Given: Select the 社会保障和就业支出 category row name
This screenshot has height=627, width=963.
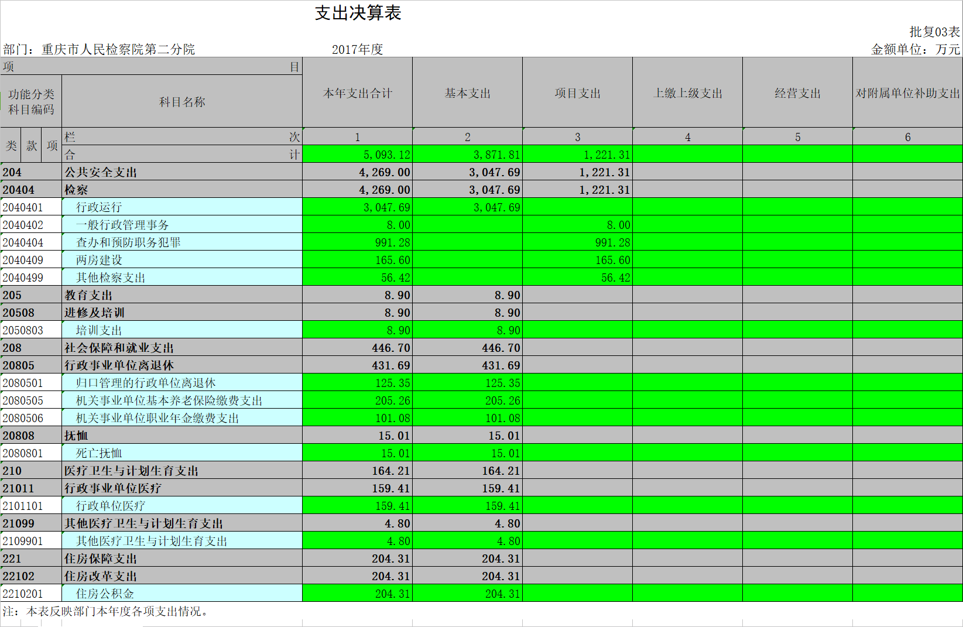Looking at the screenshot, I should point(119,348).
